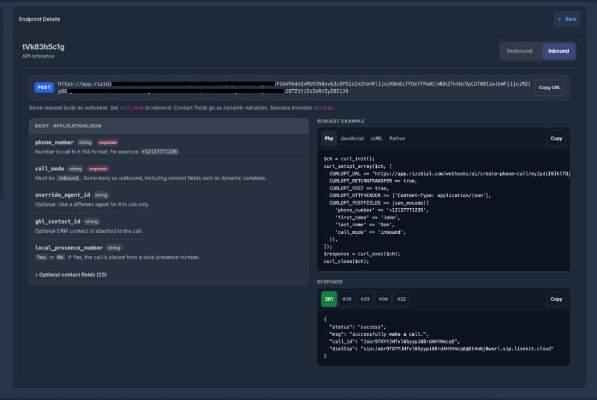Screen dimensions: 597x400
Task: Click the example number +12137771235 chip
Action: 160,152
